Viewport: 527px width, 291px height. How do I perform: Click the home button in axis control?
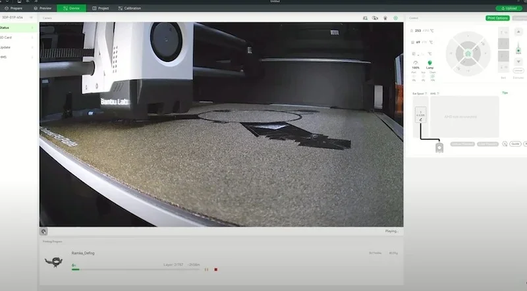[x=468, y=54]
